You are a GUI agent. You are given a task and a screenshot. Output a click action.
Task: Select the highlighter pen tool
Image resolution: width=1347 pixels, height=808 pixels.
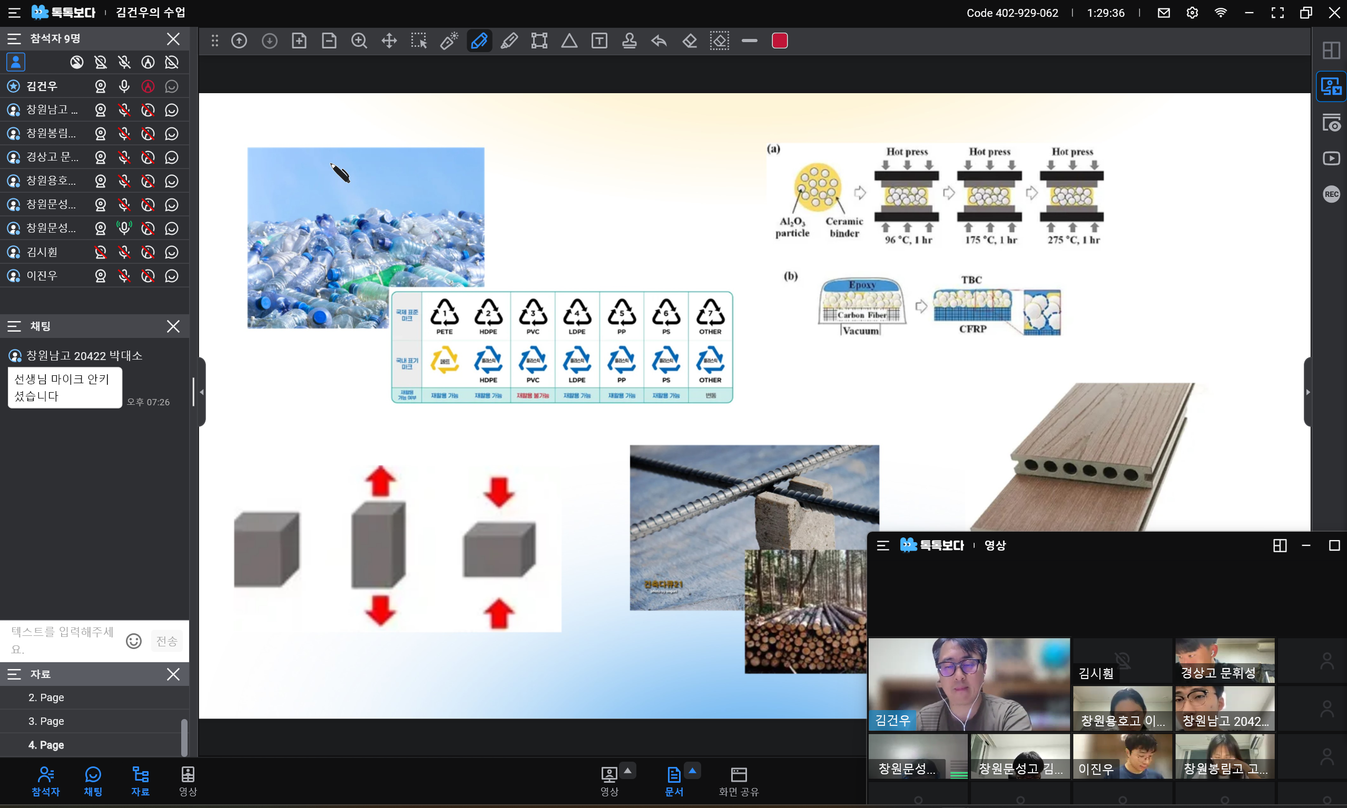509,41
